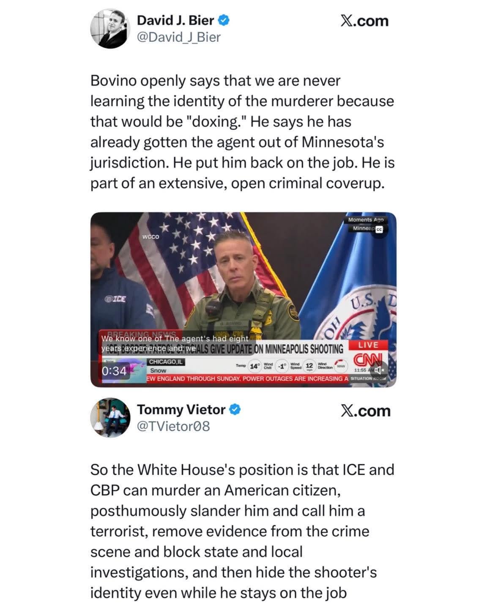Open Tommy Vietor's profile picture
This screenshot has height=609, width=487.
pos(110,418)
